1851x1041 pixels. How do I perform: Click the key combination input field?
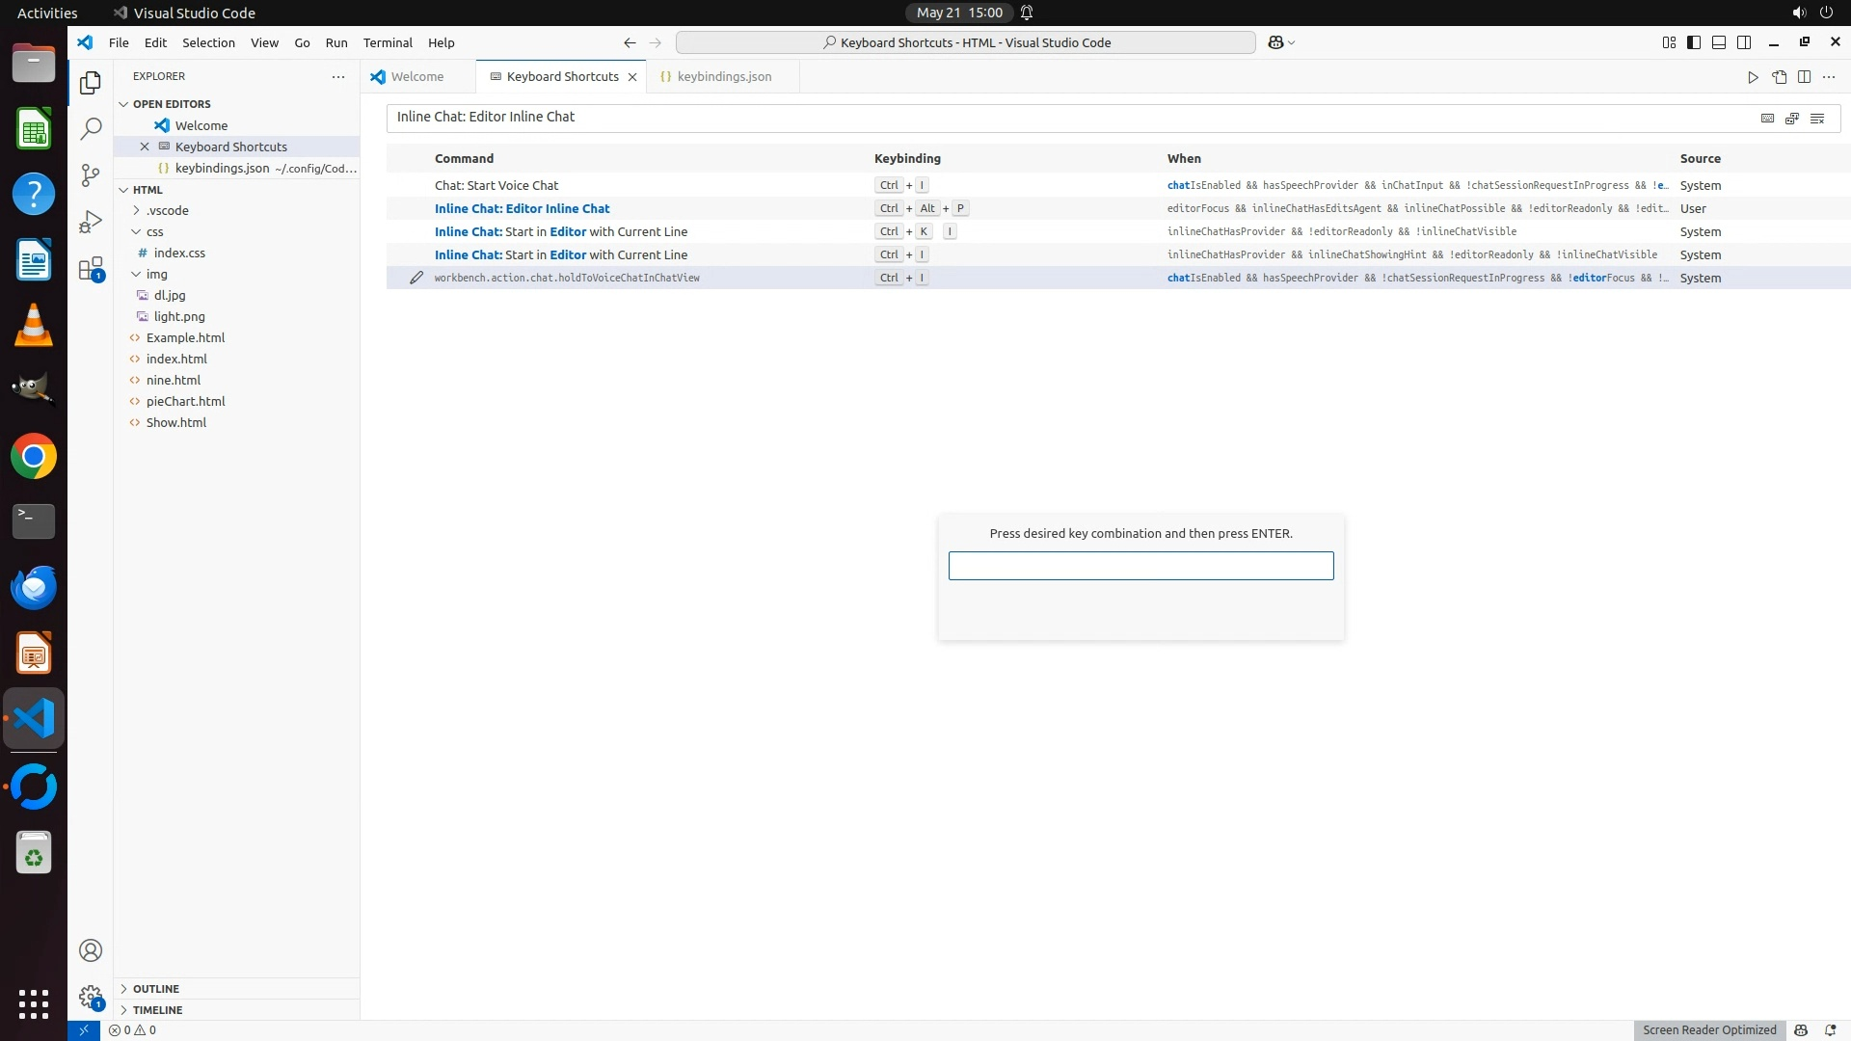point(1140,566)
